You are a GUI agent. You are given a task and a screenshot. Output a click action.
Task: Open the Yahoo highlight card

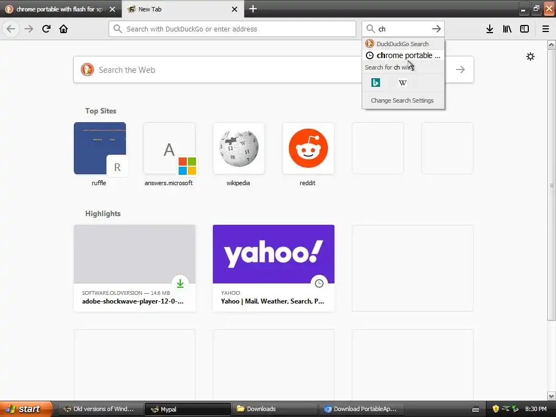[x=274, y=268]
